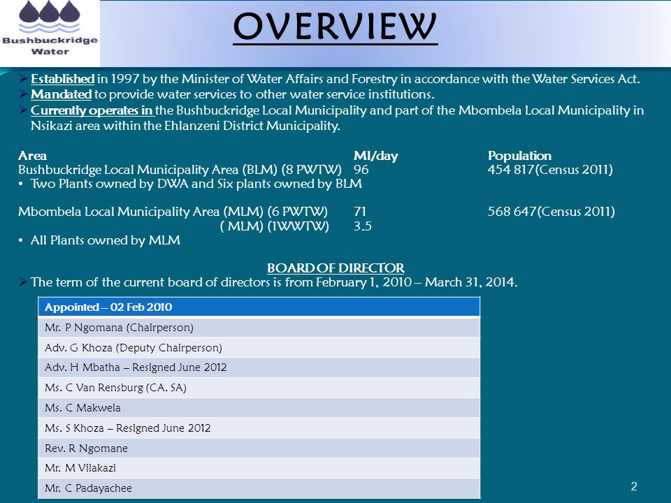This screenshot has width=671, height=503.
Task: Click 'Nsikazi area within the Ehlanzeni District Municipality'
Action: 185,126
